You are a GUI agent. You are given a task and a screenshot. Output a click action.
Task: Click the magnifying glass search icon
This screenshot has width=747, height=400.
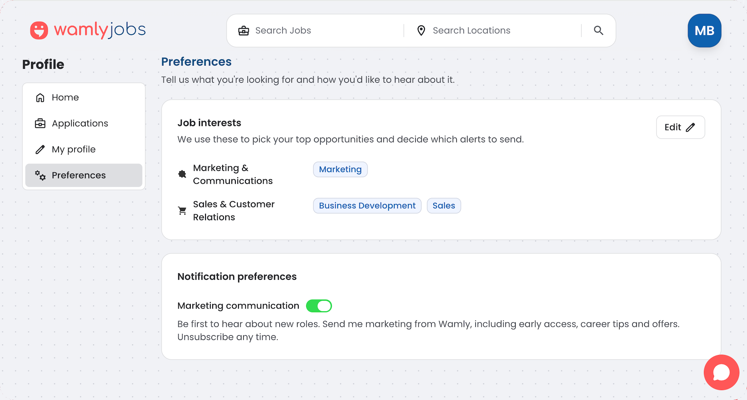[x=598, y=30]
